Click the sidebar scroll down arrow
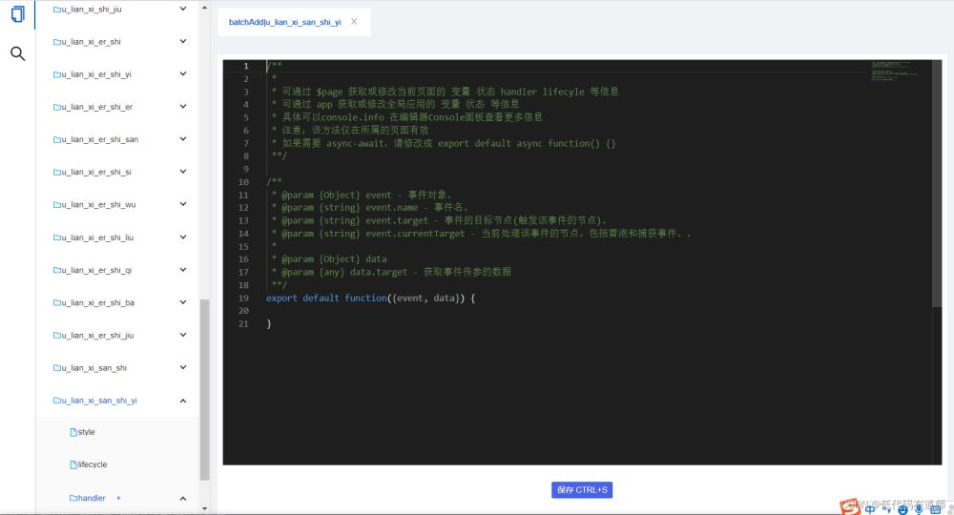The width and height of the screenshot is (954, 515). pyautogui.click(x=204, y=508)
